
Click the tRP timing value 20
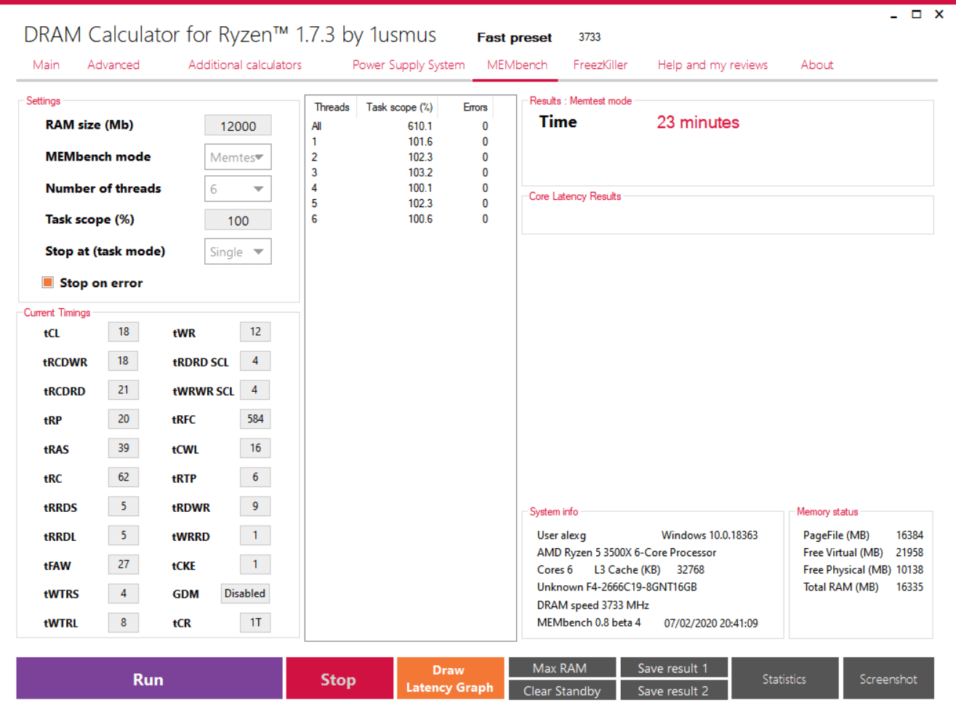click(x=124, y=419)
